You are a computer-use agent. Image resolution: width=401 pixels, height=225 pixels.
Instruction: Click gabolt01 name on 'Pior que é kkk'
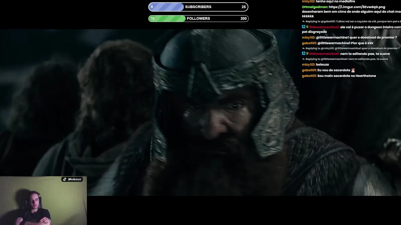[x=309, y=43]
